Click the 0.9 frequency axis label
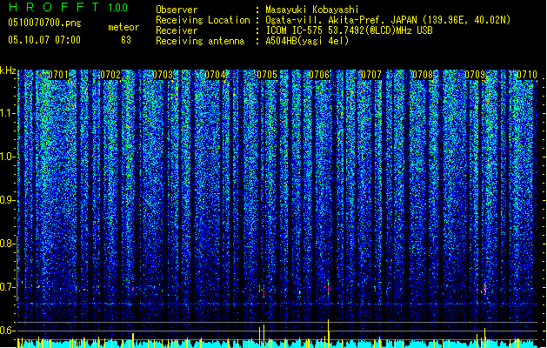The height and width of the screenshot is (348, 547). 8,200
